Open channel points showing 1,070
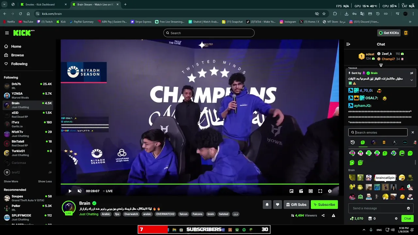Viewport: 418px width, 235px height. 356,218
